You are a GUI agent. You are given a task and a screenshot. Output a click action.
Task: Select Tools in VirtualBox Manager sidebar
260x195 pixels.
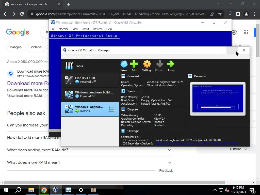click(x=90, y=66)
